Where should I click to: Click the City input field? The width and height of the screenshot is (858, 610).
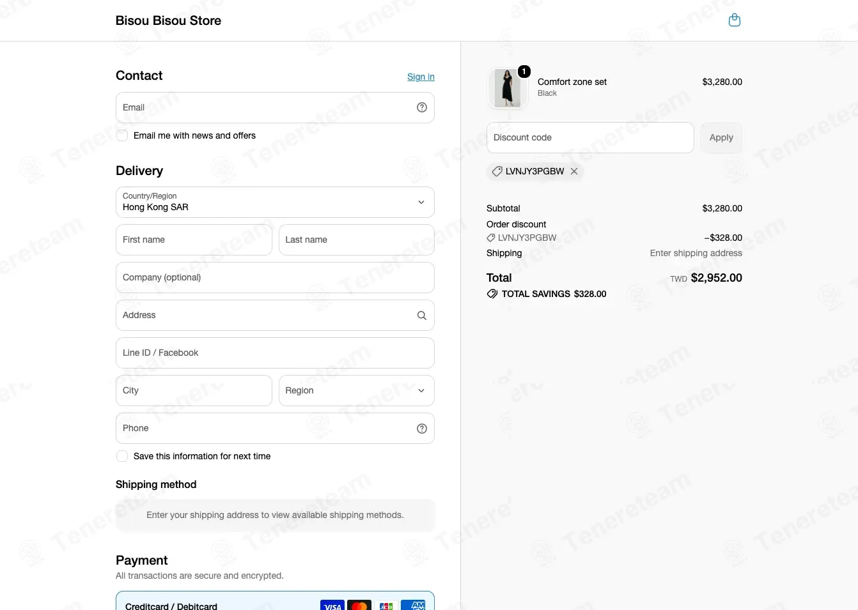pyautogui.click(x=194, y=391)
